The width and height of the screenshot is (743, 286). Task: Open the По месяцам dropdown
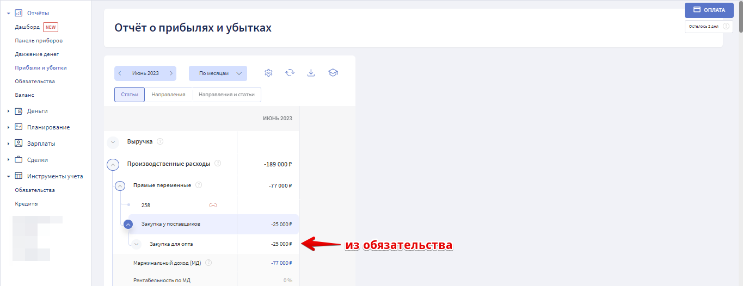218,73
